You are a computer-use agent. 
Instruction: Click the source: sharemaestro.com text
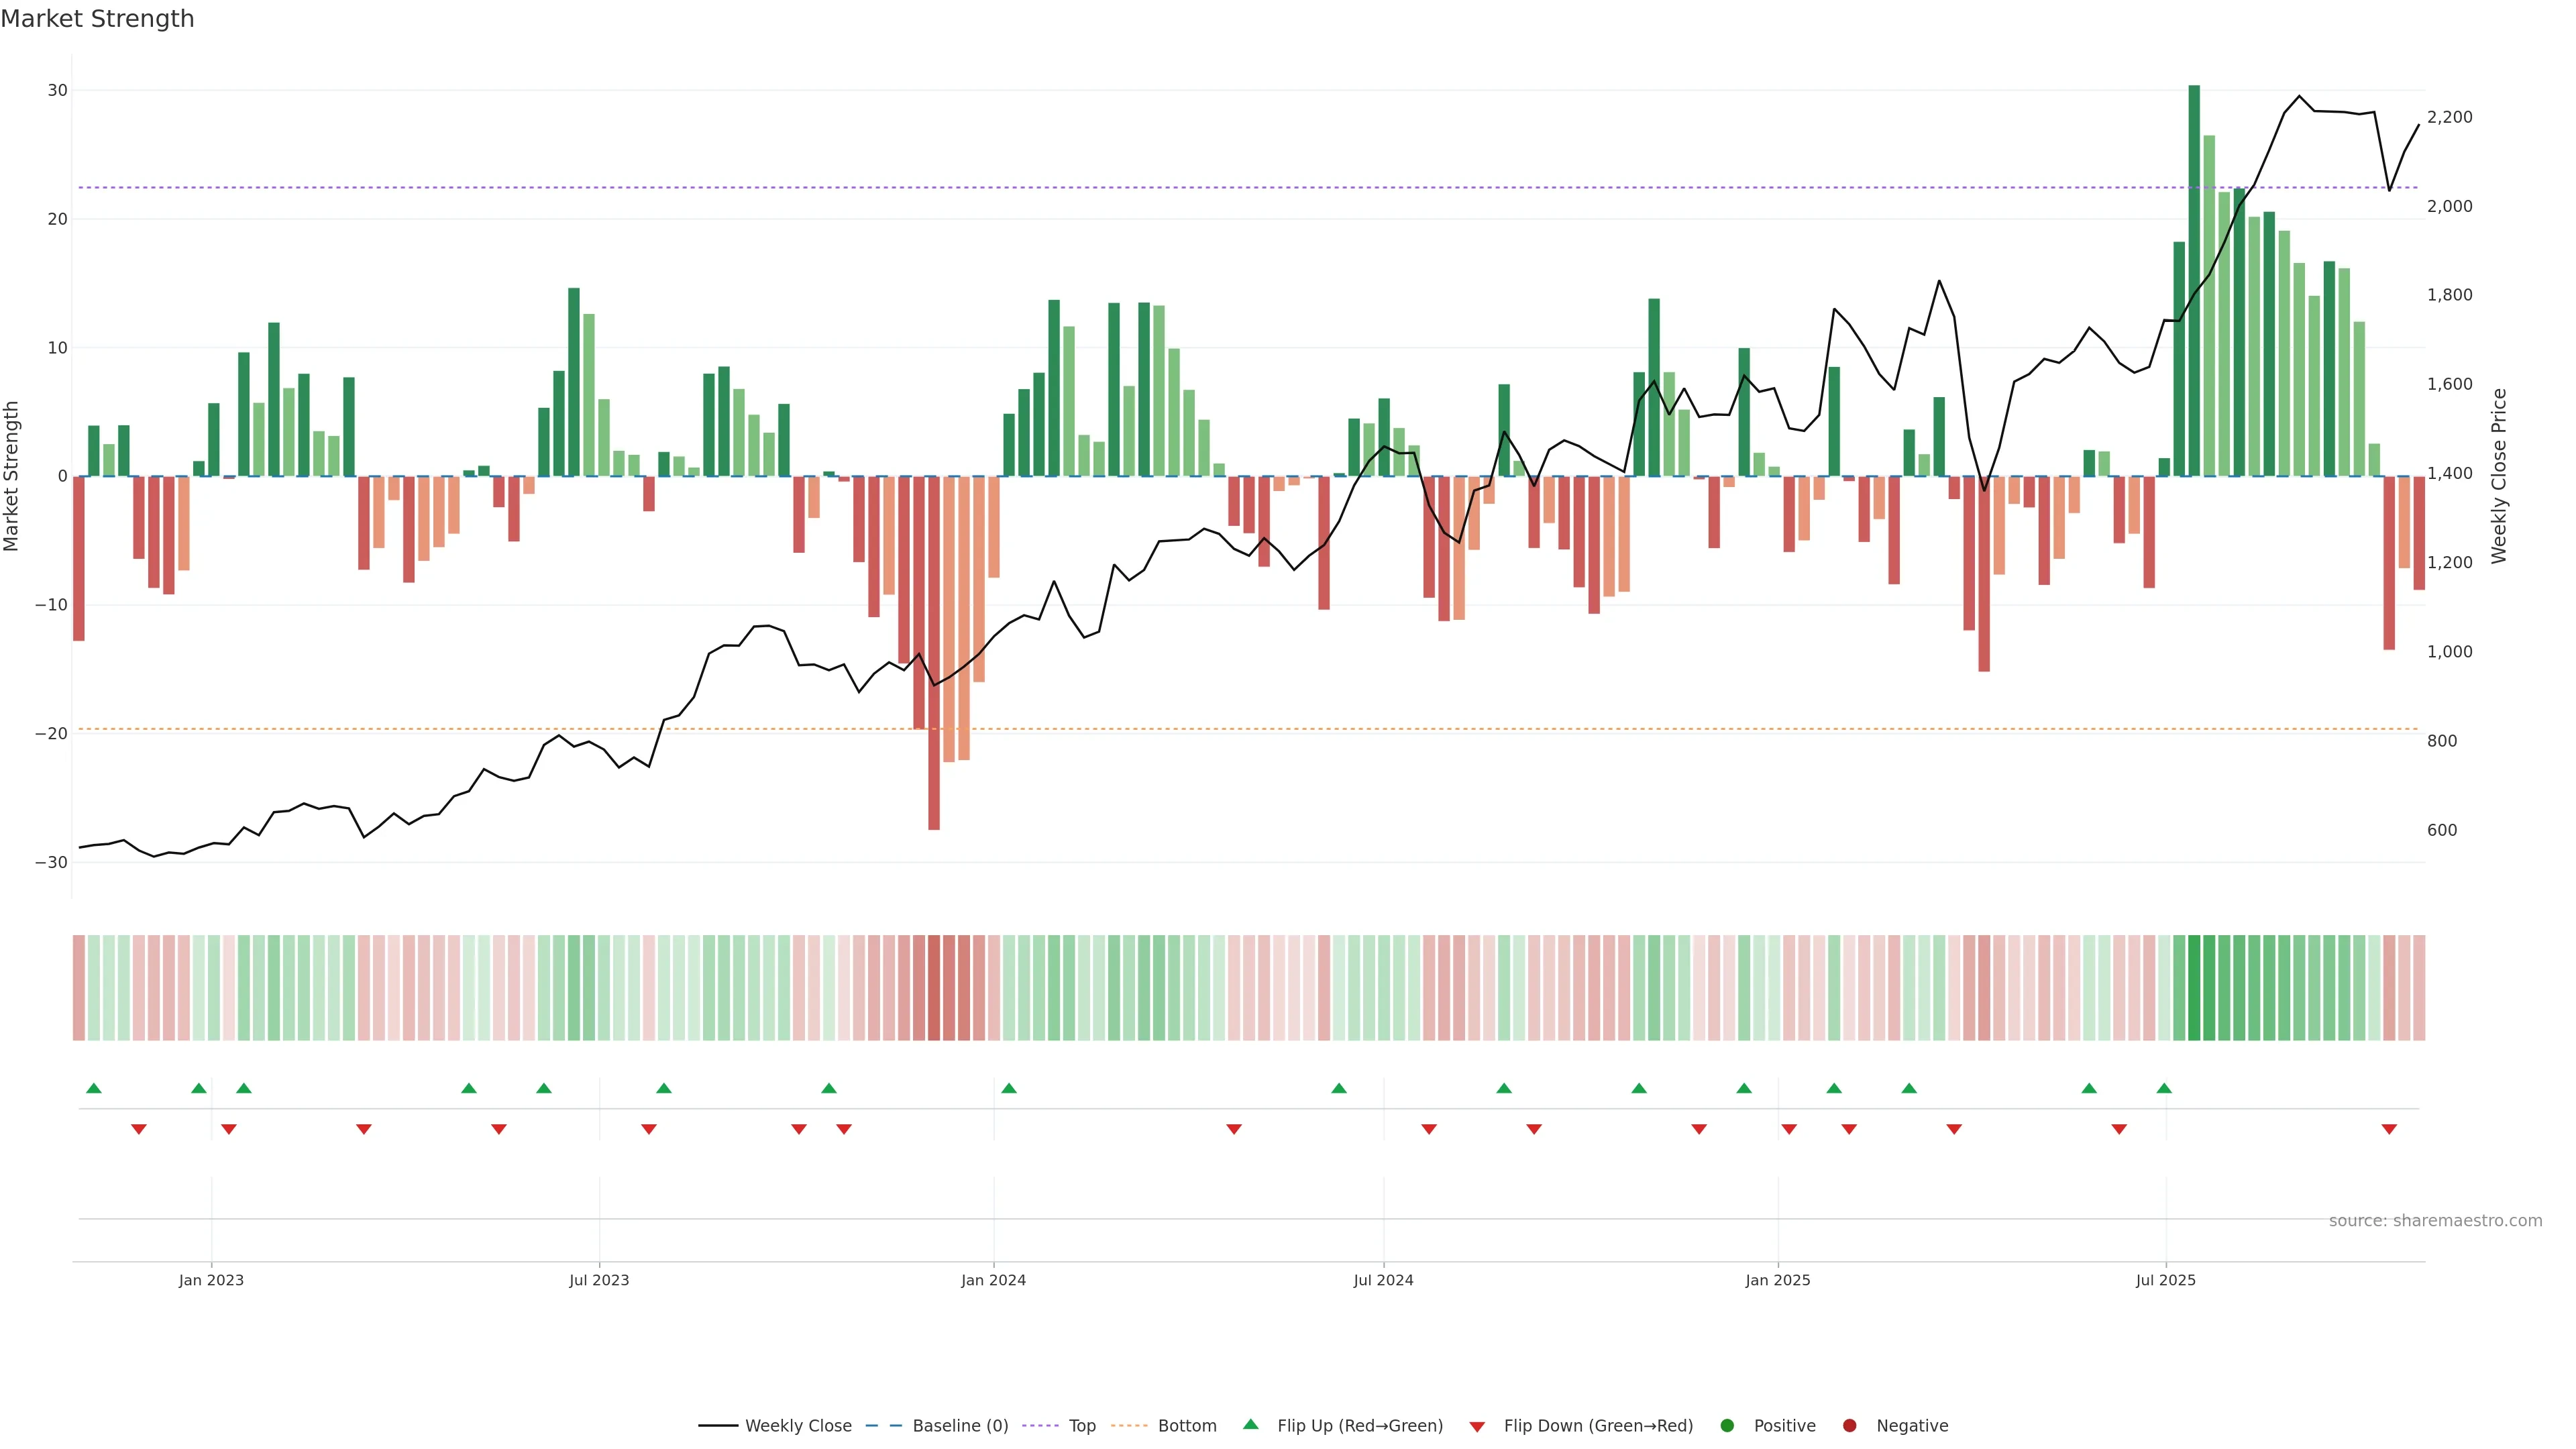tap(2435, 1221)
